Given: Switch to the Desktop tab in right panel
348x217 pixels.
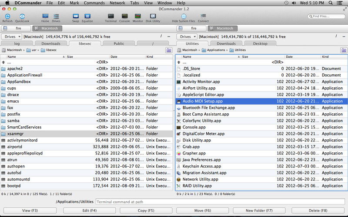Looking at the screenshot, I should (260, 44).
